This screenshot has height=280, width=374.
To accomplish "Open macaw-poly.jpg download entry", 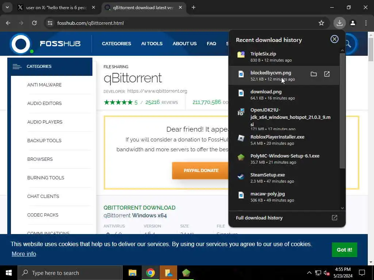I will [284, 197].
